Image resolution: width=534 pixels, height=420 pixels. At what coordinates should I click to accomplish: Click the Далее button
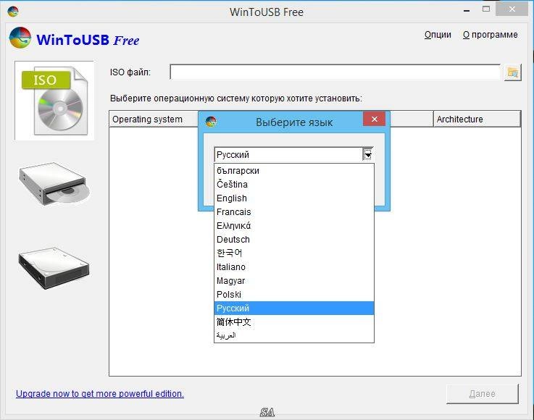[x=483, y=394]
